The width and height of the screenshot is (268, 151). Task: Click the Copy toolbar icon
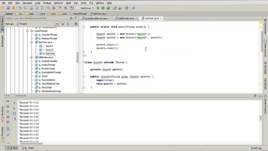coord(37,8)
